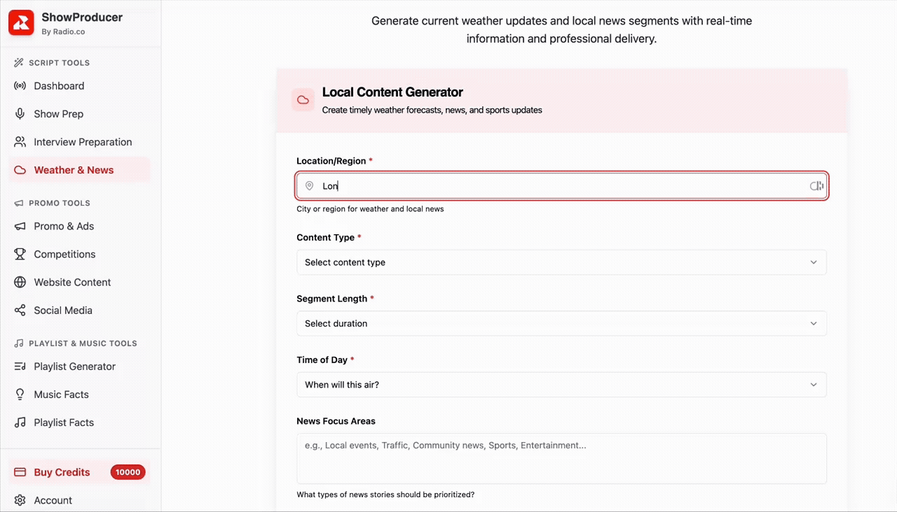Click the Account gear icon
Screen dimensions: 897x512
[20, 501]
